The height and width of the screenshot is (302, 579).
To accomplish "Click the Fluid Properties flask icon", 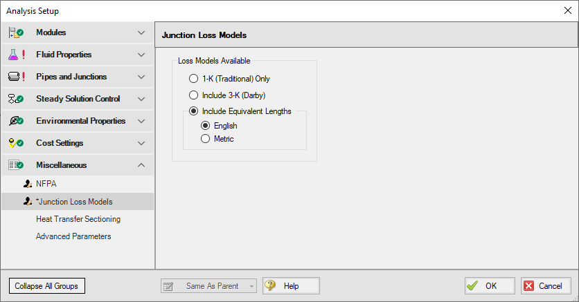I will pos(13,55).
